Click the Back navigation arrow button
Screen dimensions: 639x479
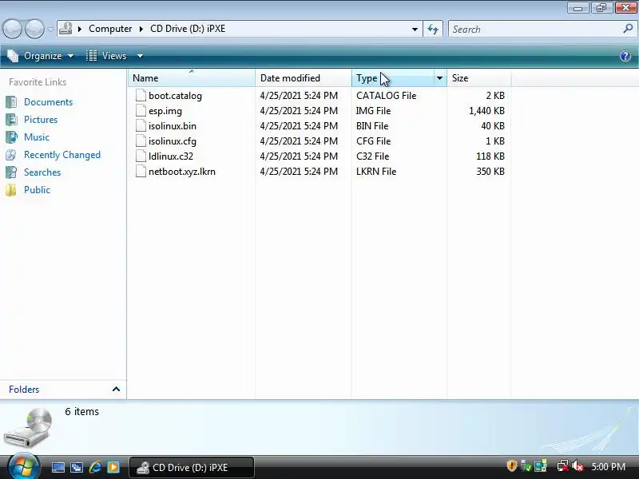[12, 30]
